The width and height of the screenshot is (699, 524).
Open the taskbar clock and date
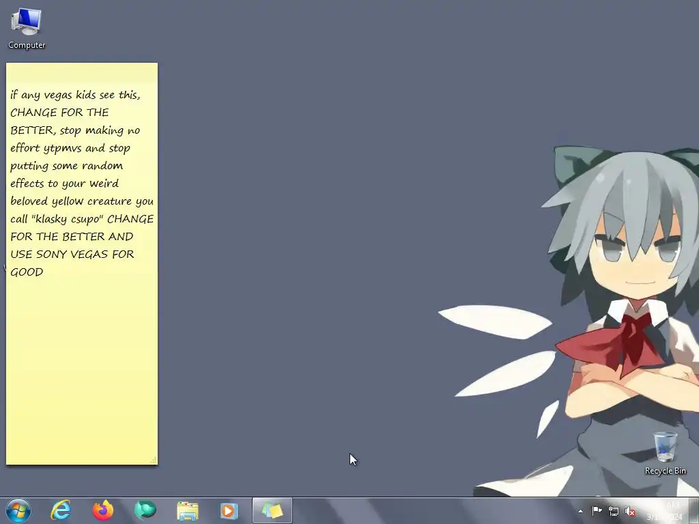[x=665, y=511]
